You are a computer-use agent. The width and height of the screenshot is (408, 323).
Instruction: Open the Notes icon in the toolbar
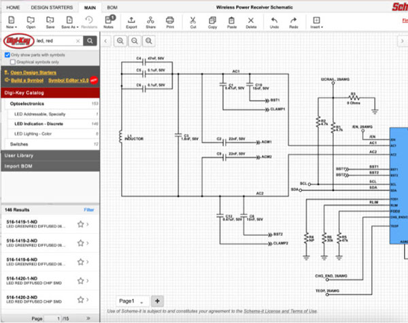[x=109, y=22]
